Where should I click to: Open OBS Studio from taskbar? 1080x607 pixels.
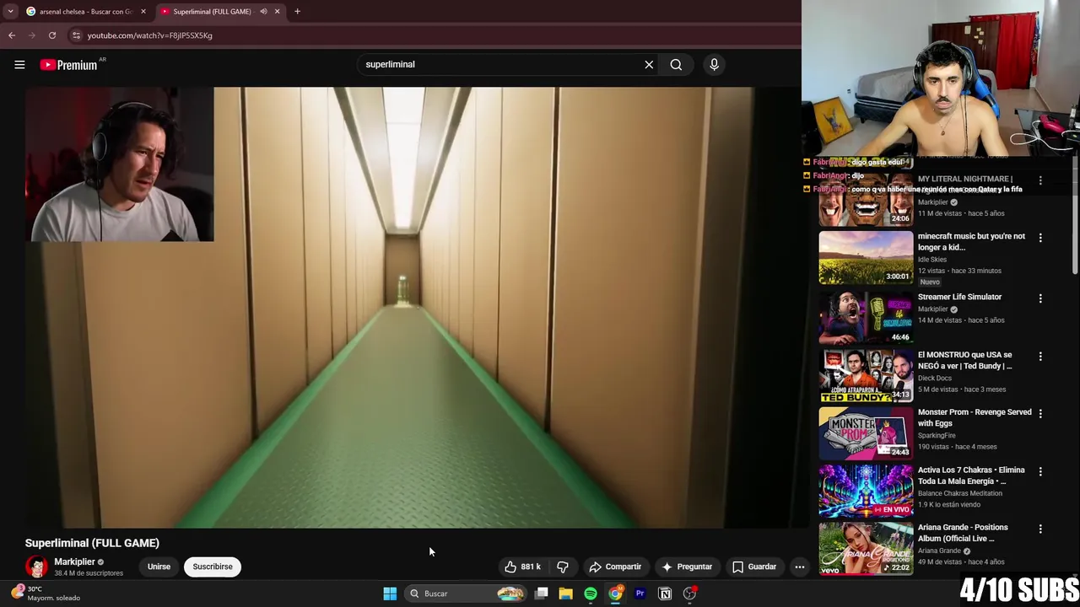pos(690,594)
